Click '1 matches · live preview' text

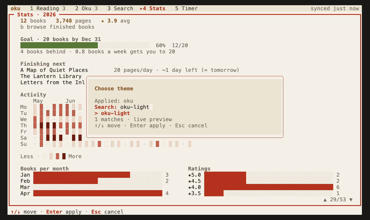[x=133, y=120]
